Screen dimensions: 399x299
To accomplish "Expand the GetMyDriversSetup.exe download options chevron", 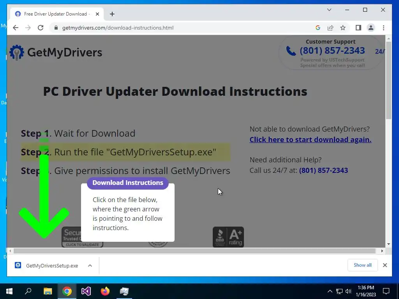I will (x=90, y=266).
